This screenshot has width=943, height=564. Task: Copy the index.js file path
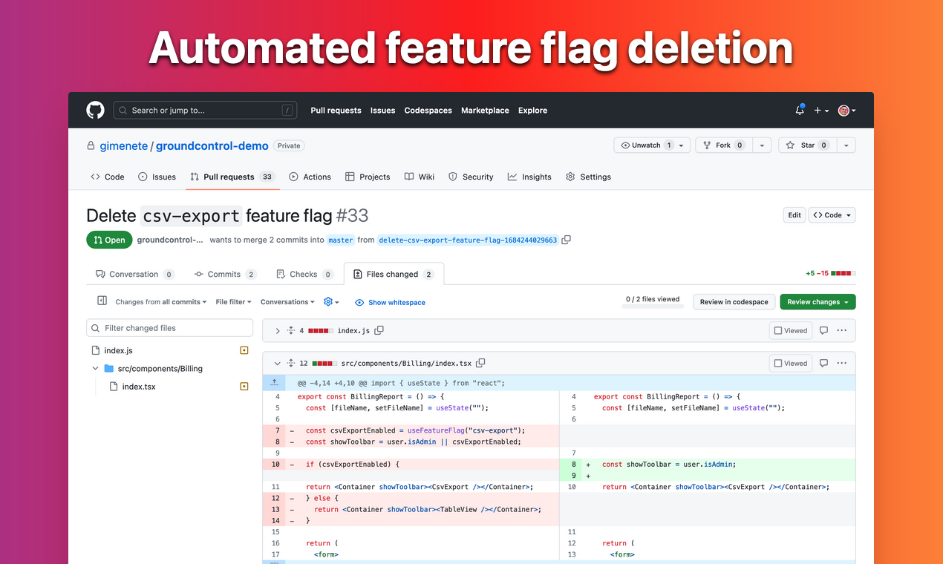pyautogui.click(x=379, y=330)
